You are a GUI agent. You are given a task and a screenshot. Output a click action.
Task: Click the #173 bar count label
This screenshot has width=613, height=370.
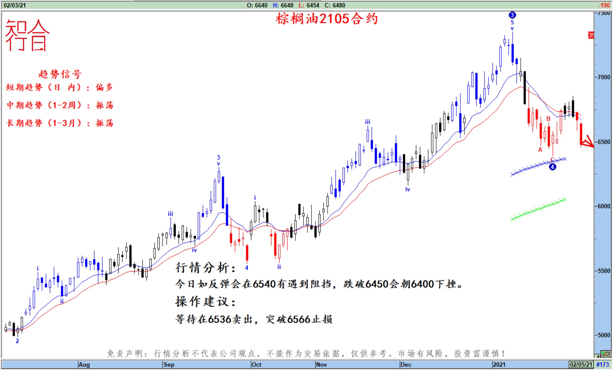tap(602, 365)
